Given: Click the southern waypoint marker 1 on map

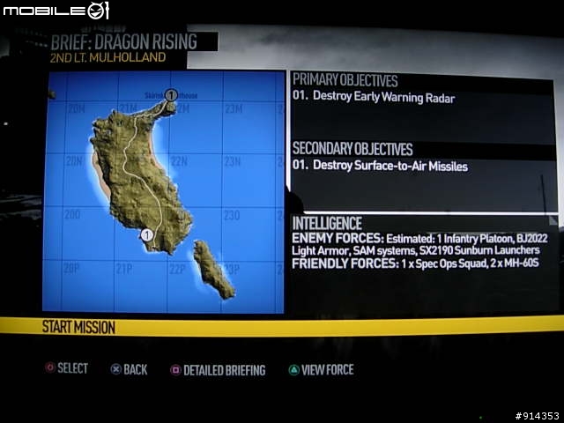Looking at the screenshot, I should tap(146, 235).
